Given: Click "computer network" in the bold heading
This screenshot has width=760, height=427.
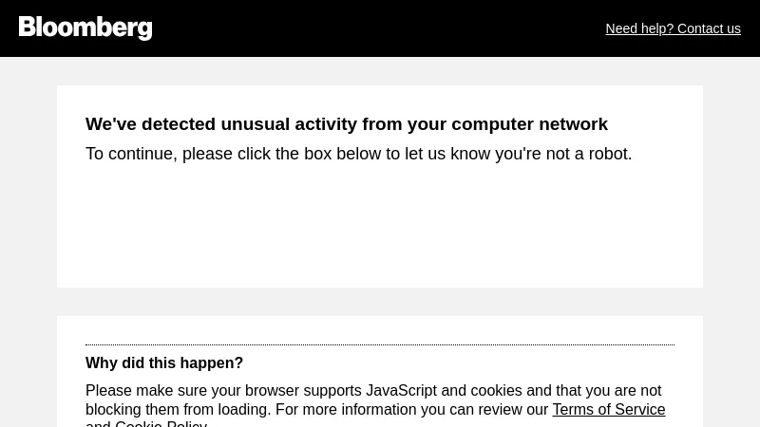Looking at the screenshot, I should pos(529,124).
